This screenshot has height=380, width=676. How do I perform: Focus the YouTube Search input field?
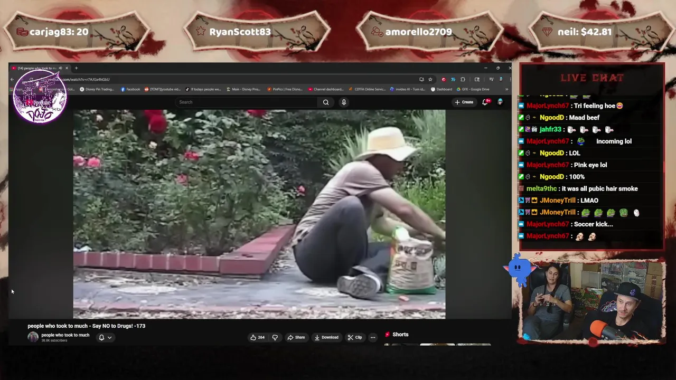click(x=247, y=102)
